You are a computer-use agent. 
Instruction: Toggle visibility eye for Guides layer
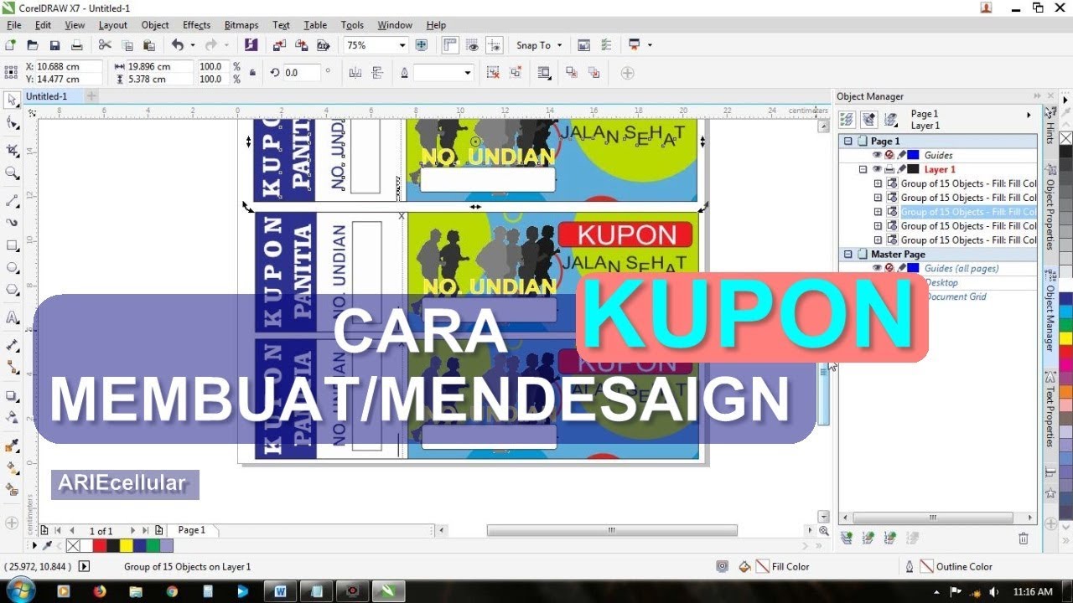[877, 155]
